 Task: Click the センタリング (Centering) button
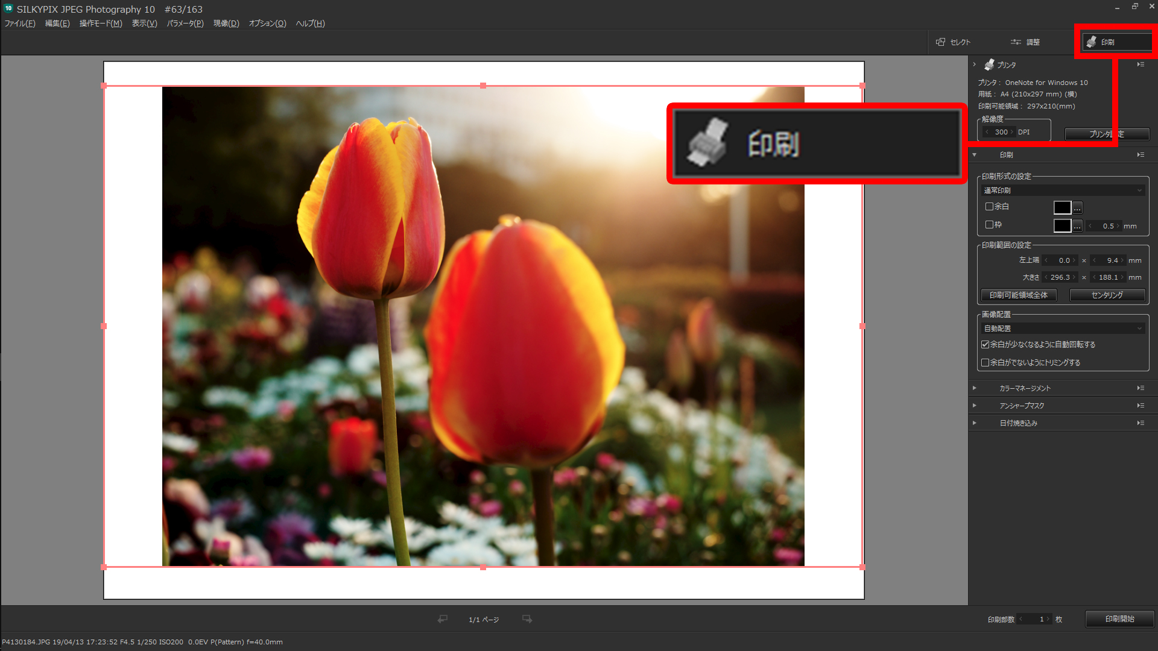[x=1107, y=295]
